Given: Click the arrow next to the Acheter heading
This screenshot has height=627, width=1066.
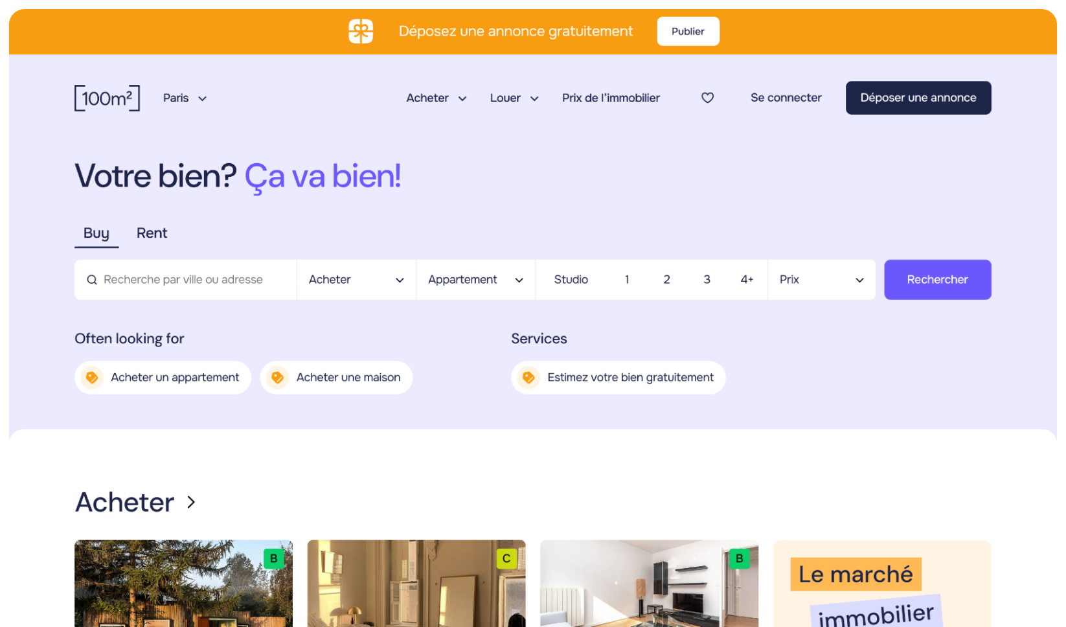Looking at the screenshot, I should [190, 502].
